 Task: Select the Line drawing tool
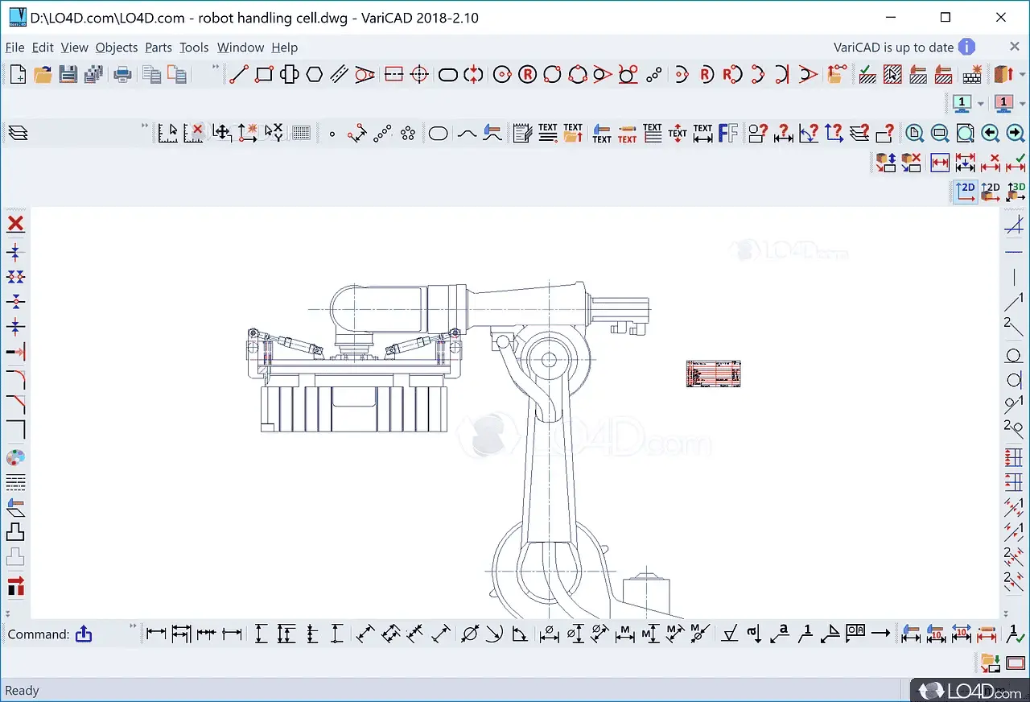238,75
